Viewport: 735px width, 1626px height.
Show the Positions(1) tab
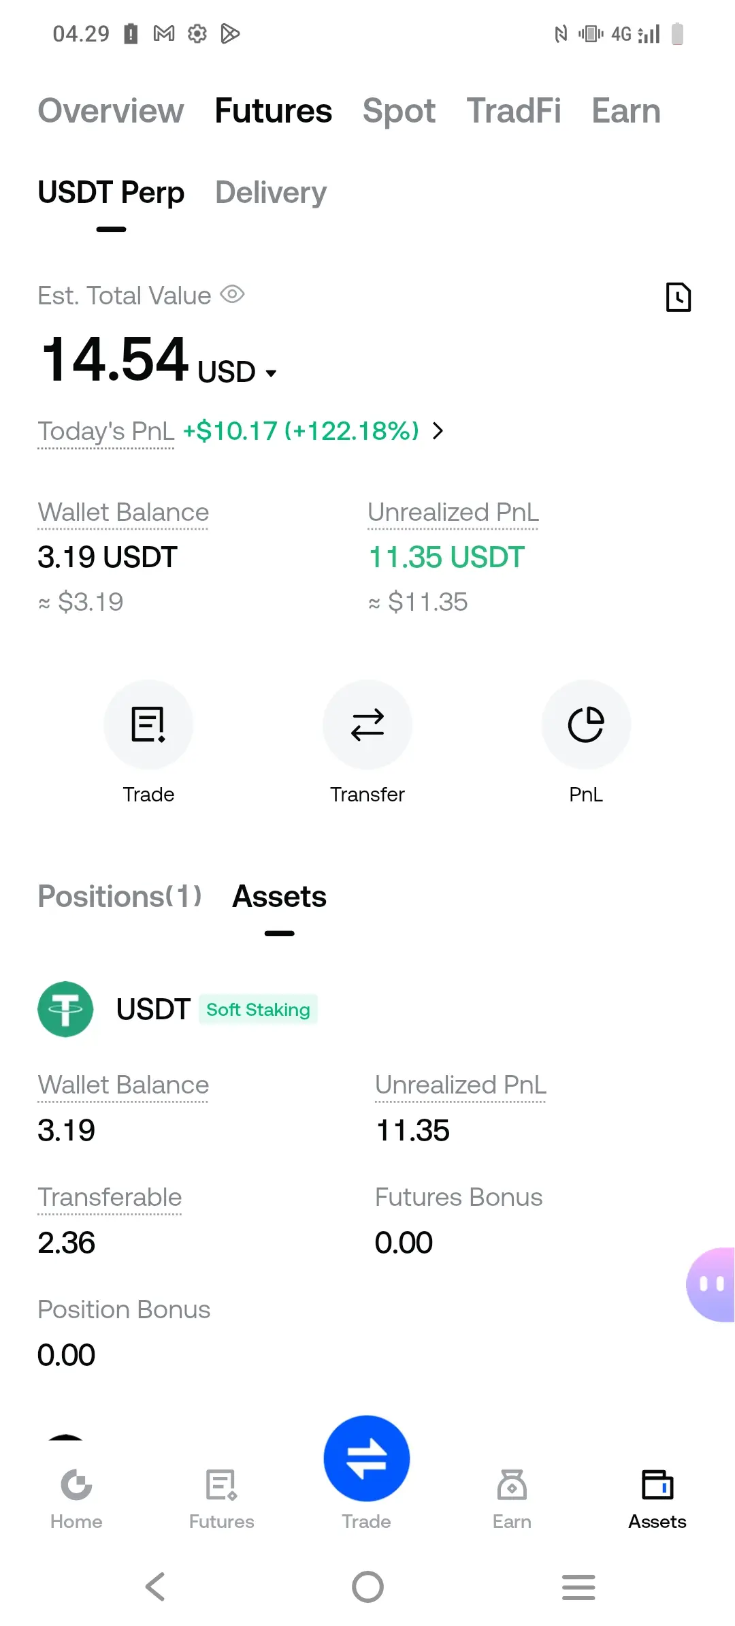click(120, 897)
